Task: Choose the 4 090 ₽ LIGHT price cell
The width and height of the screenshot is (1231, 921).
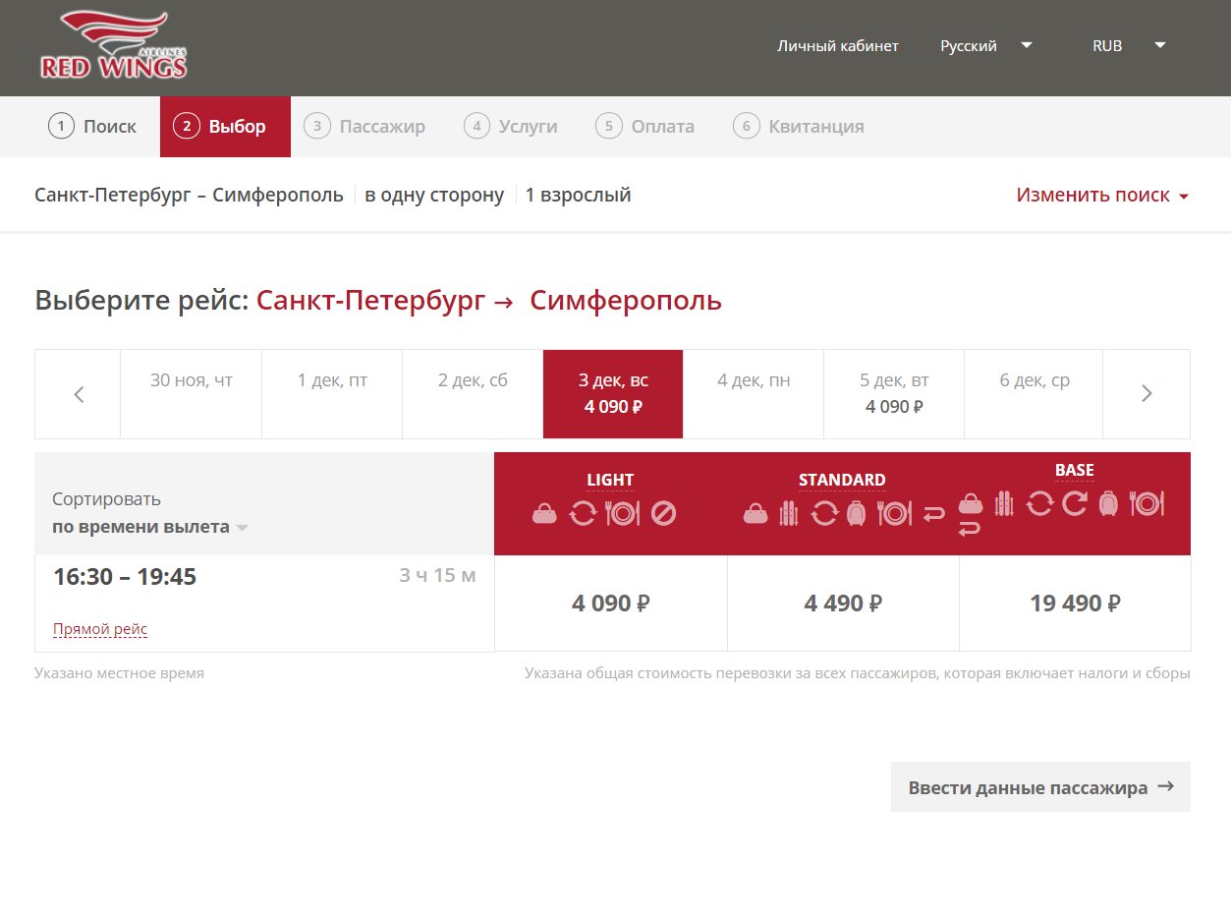Action: (x=611, y=604)
